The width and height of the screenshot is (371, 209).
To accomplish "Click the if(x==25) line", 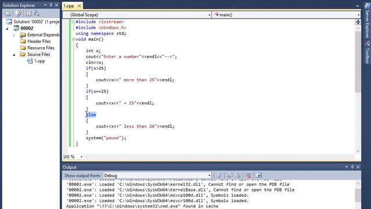I will tap(97, 92).
